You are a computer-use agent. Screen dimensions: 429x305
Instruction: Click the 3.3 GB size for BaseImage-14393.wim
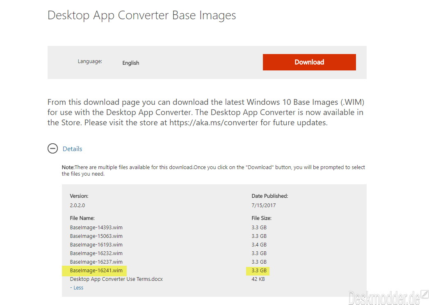tap(259, 228)
